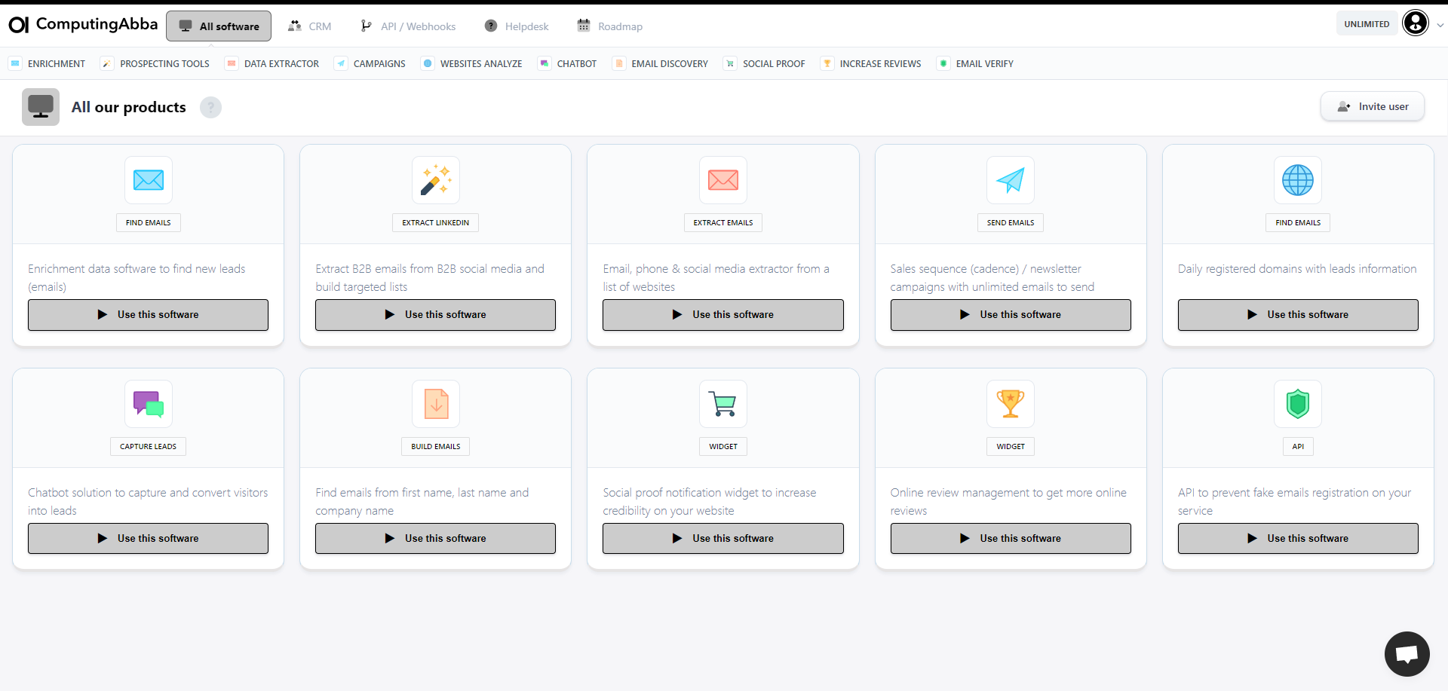Click the WIDGET tag under the cart

723,447
